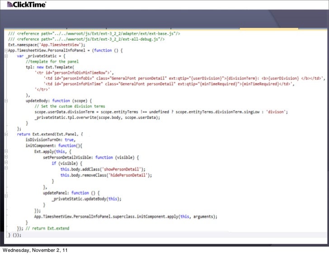Click the 'updatePanel: function () {' line
This screenshot has width=329, height=255.
(71, 193)
